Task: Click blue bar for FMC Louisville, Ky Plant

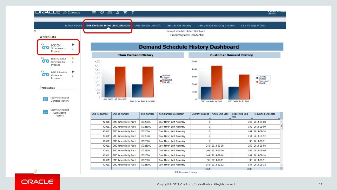Action: pyautogui.click(x=234, y=93)
